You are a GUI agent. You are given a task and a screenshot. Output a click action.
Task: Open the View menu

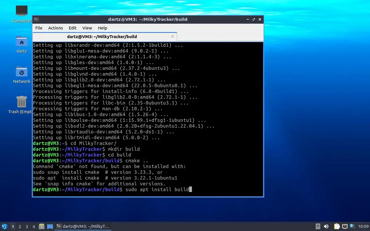point(87,28)
